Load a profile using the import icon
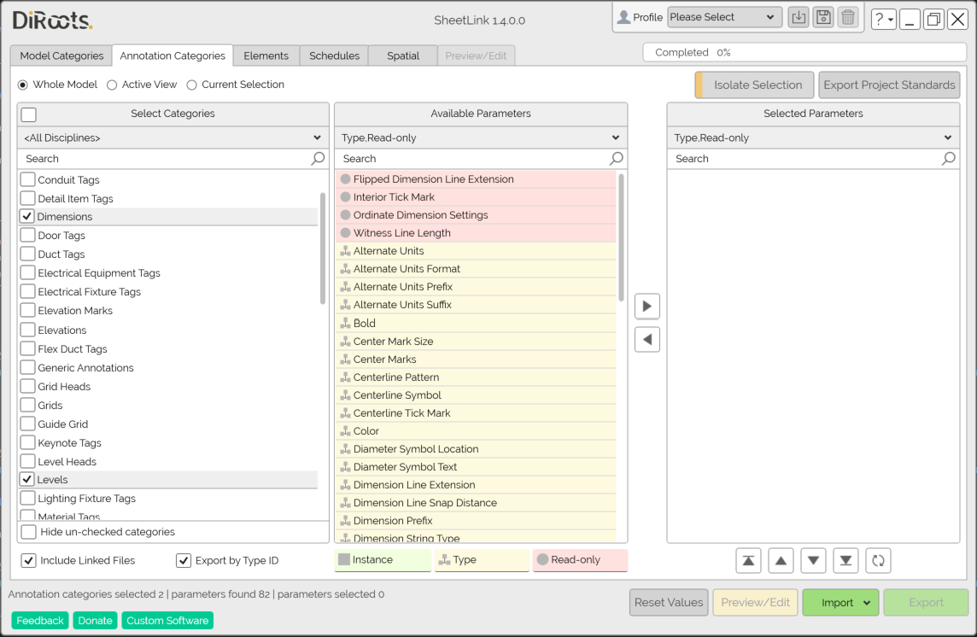Screen dimensions: 977x637 point(799,16)
